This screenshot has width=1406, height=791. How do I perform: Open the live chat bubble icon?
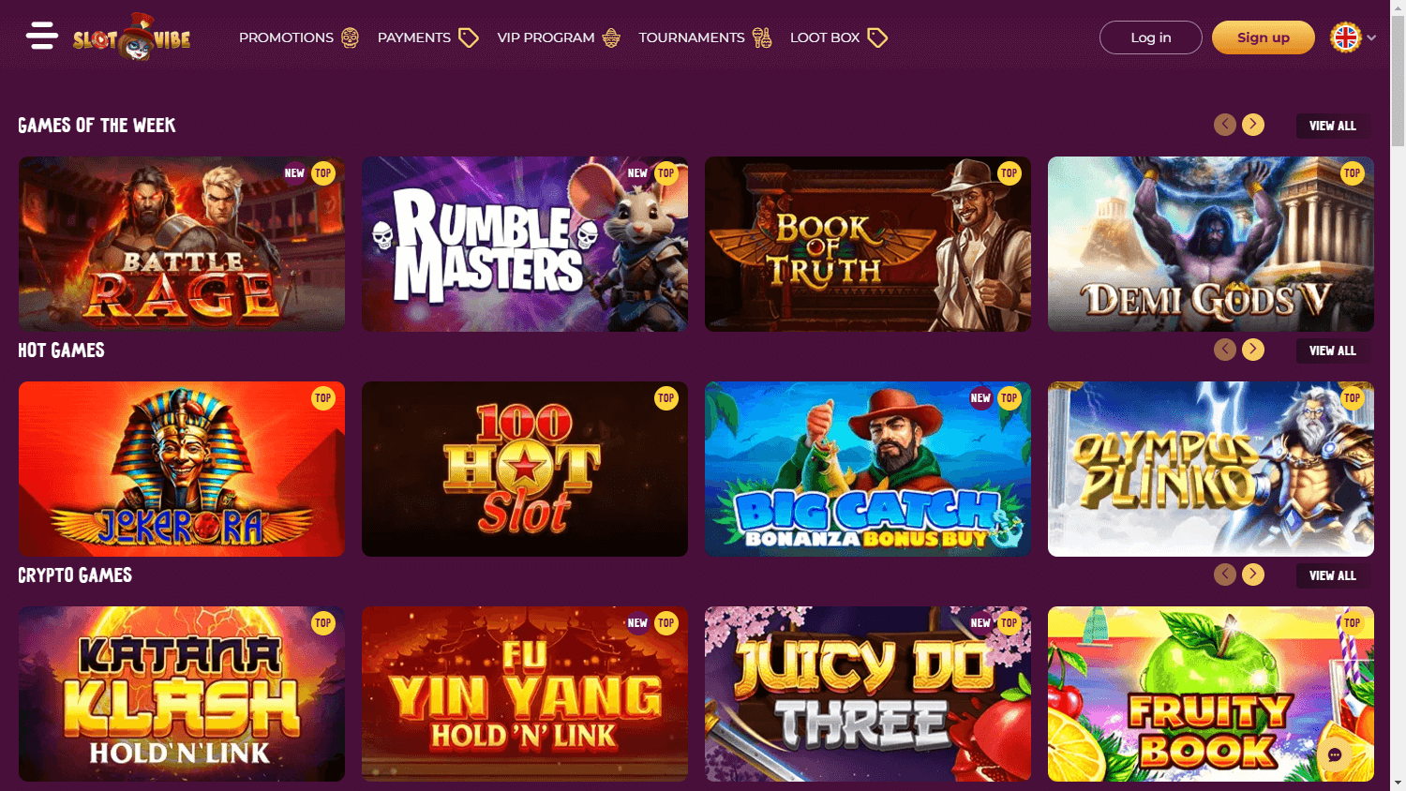[x=1336, y=755]
